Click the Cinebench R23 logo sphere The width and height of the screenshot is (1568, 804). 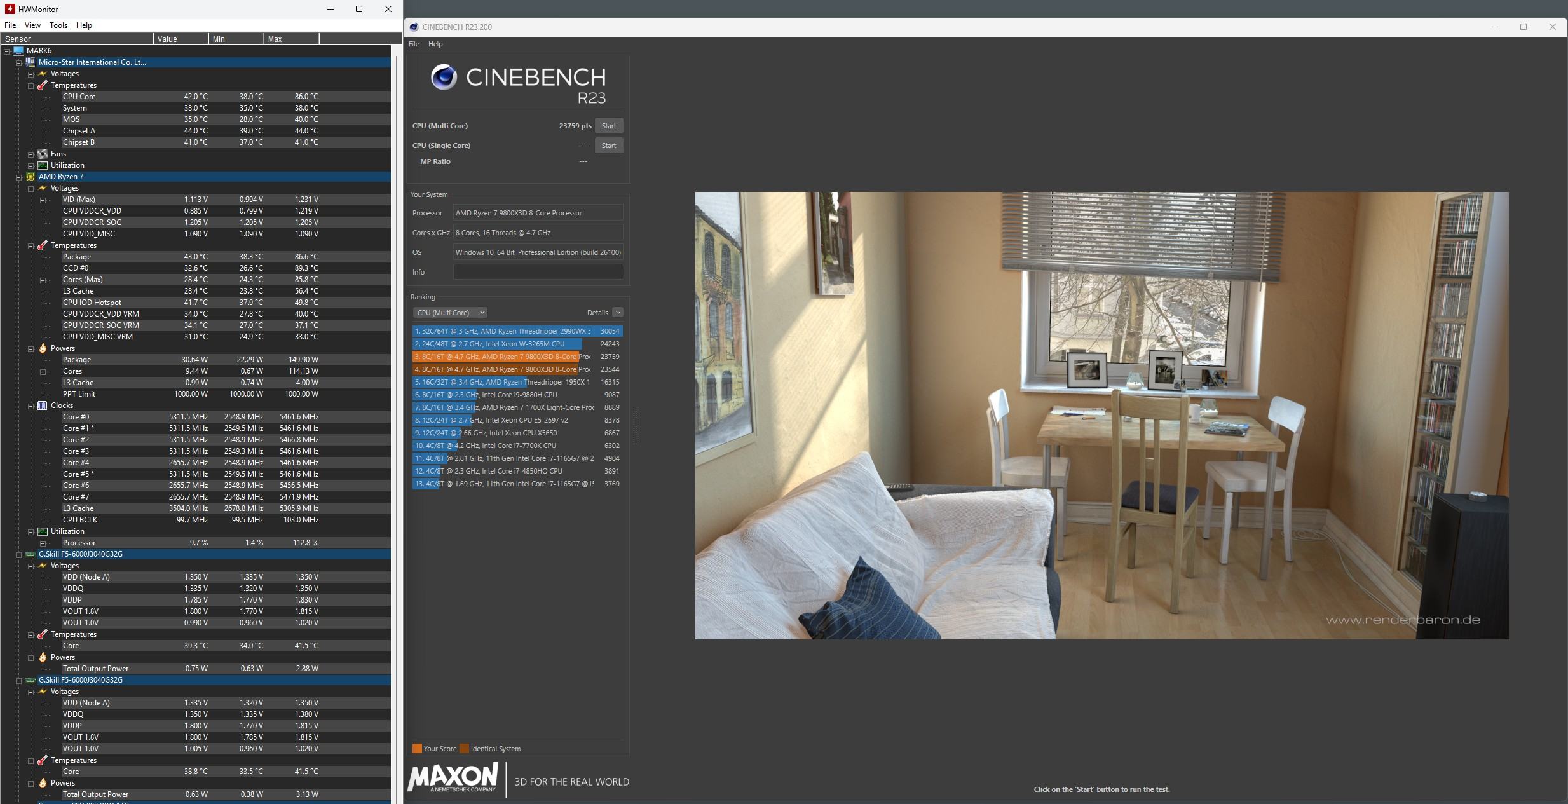coord(444,78)
